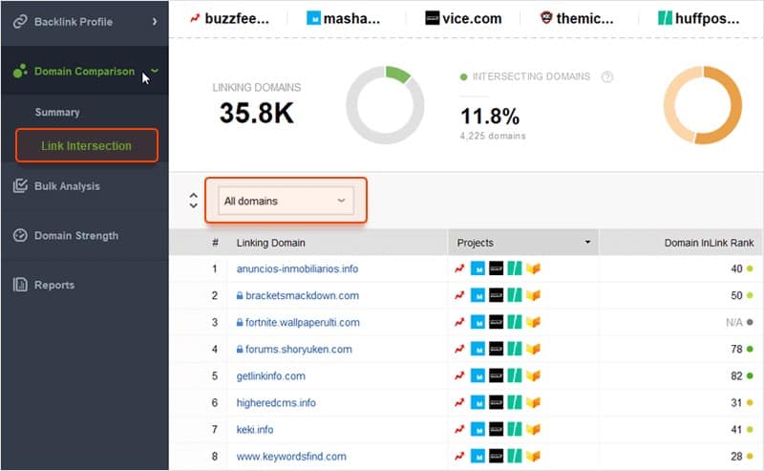764x471 pixels.
Task: Click the Domain Strength gauge icon
Action: tap(20, 235)
